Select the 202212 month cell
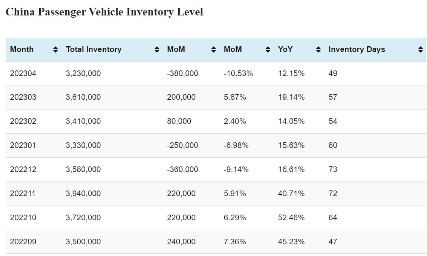This screenshot has height=256, width=427. pos(23,169)
